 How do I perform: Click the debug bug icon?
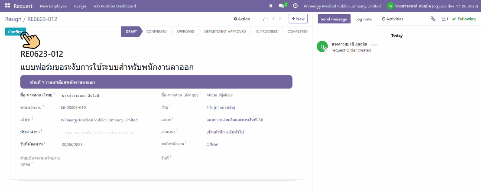271,6
